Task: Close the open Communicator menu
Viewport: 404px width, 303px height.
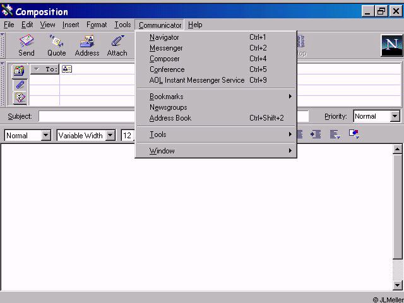Action: coord(160,25)
